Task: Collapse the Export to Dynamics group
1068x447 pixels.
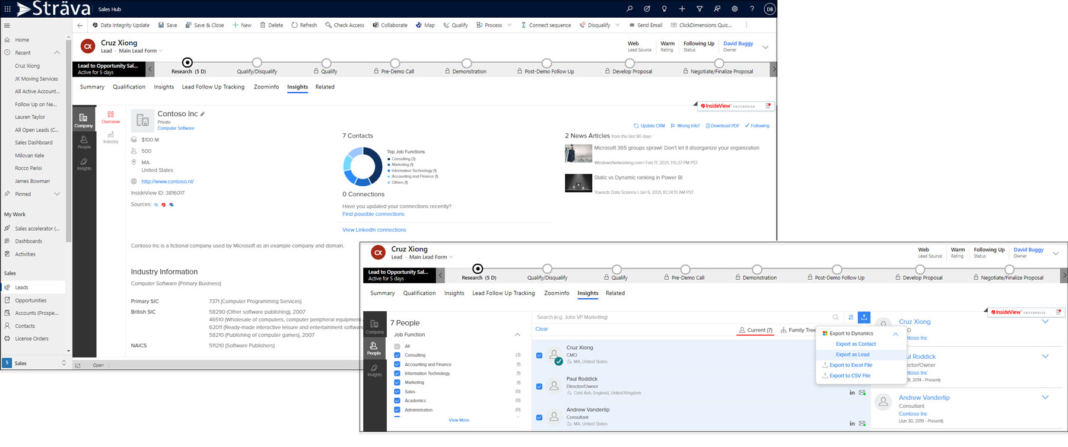Action: 895,334
